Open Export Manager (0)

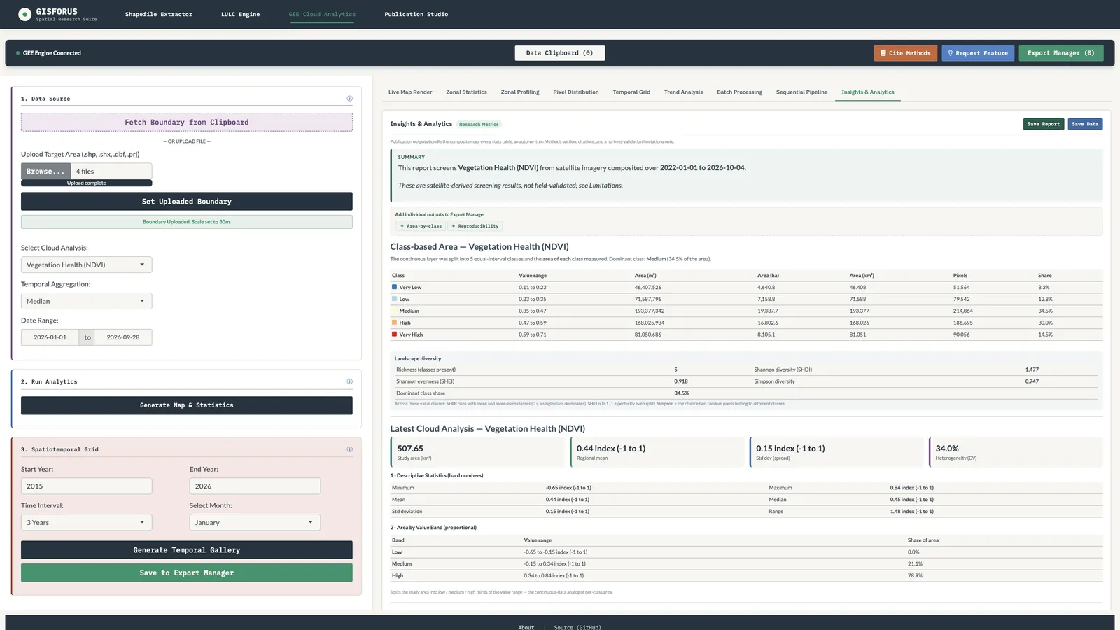(1061, 53)
